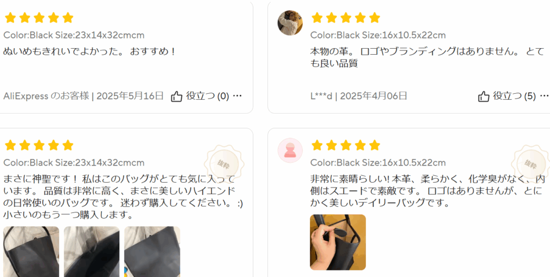The height and width of the screenshot is (277, 550).
Task: Click thumbs-up icon on May 16 review
Action: [x=176, y=96]
